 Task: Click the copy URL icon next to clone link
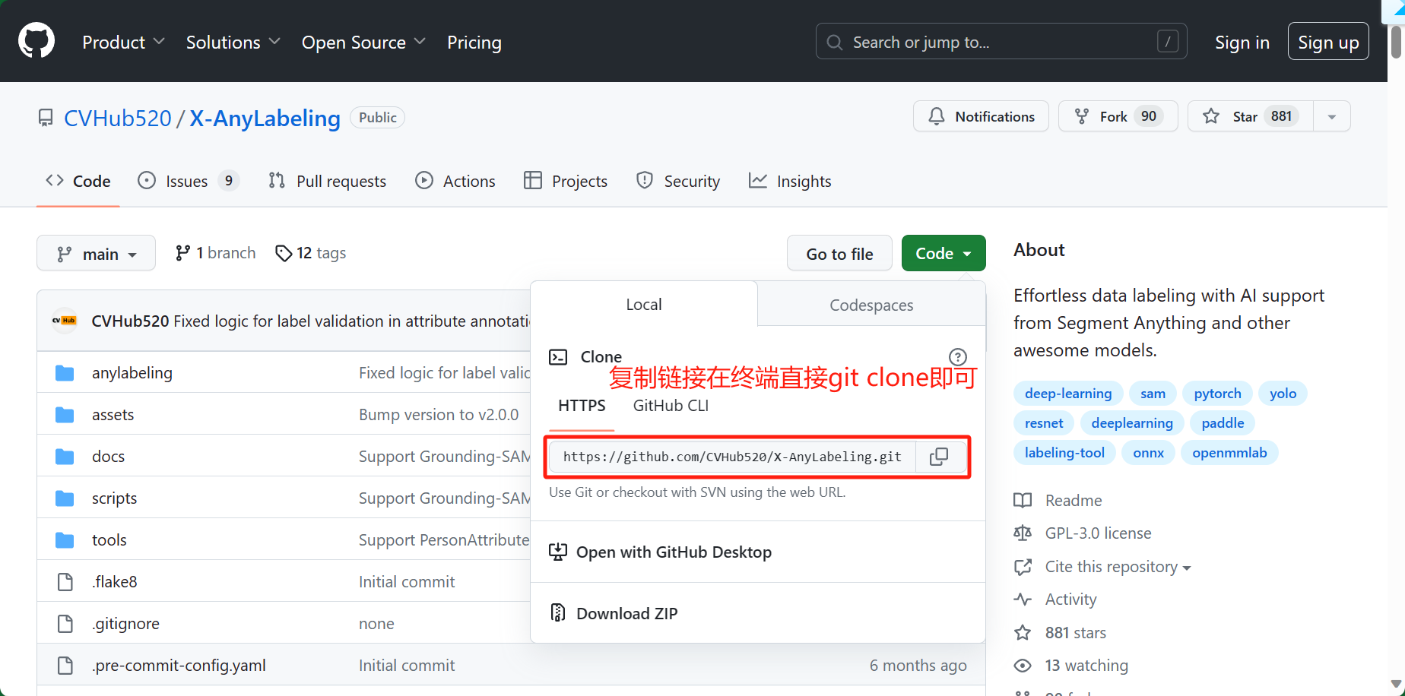pos(940,456)
